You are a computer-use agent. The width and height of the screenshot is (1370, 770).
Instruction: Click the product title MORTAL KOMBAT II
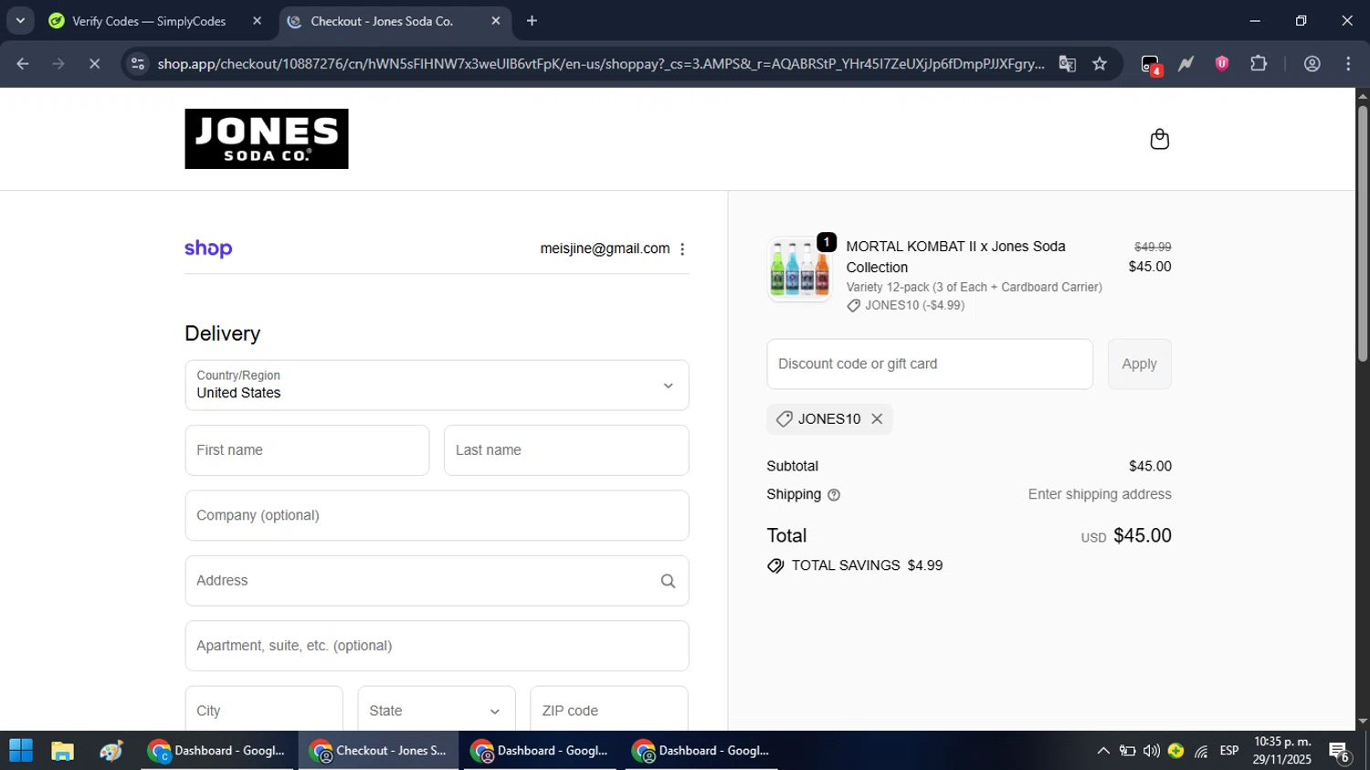pos(955,257)
